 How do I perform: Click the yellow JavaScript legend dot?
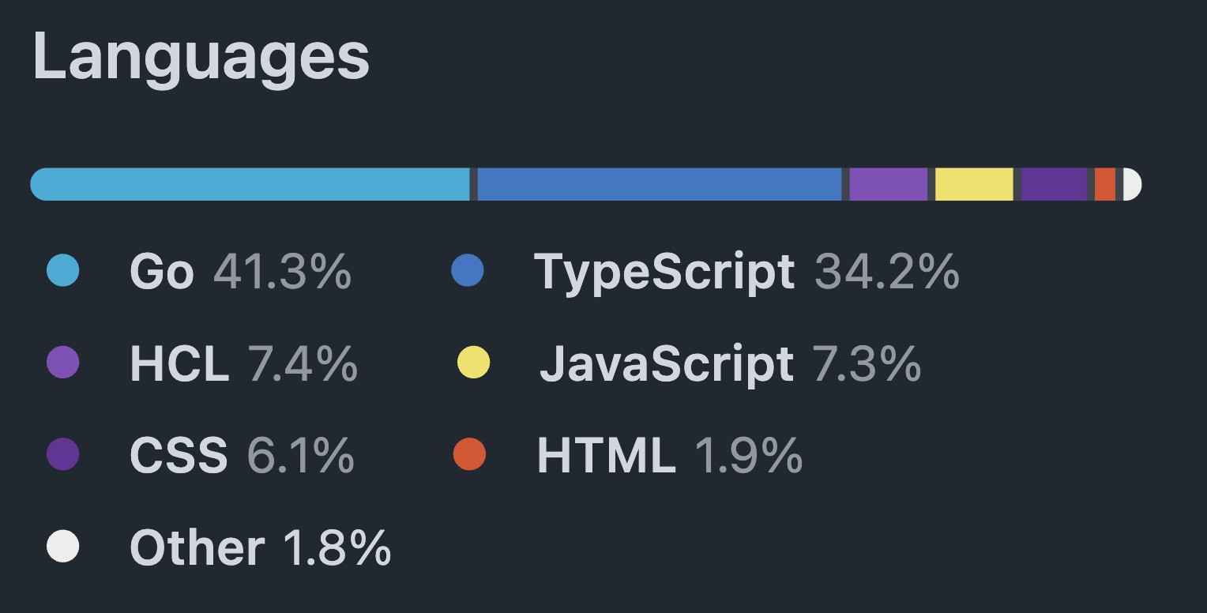[474, 363]
